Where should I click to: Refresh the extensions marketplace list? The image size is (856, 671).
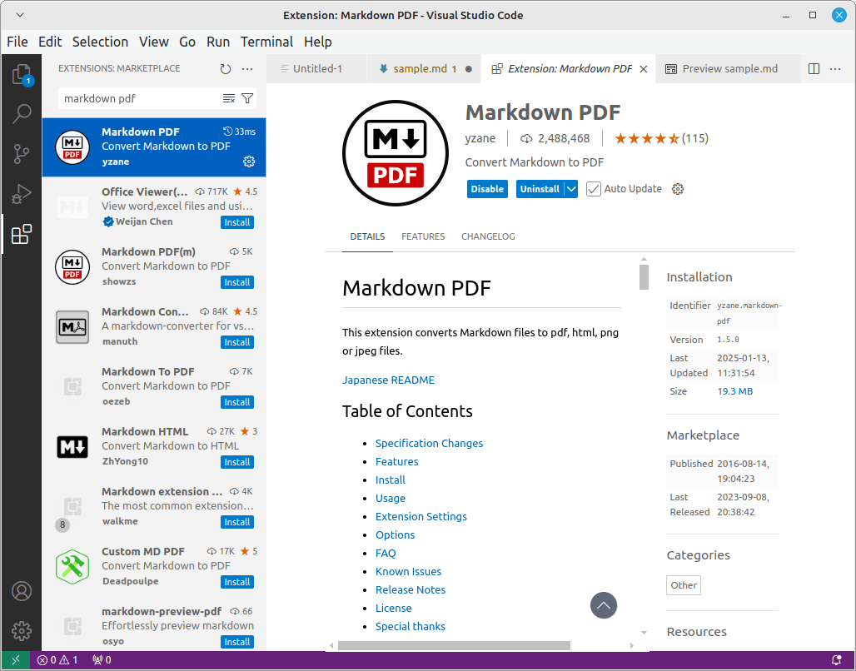[225, 70]
